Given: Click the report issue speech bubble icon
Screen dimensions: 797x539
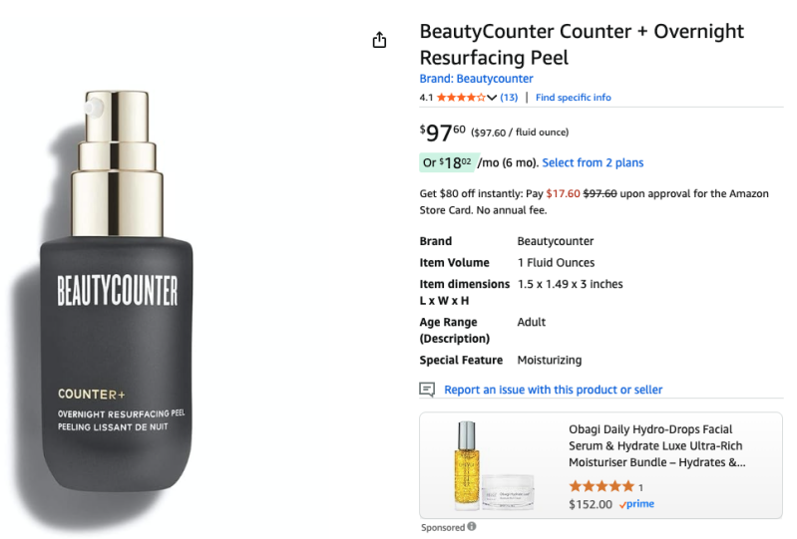Looking at the screenshot, I should coord(427,390).
